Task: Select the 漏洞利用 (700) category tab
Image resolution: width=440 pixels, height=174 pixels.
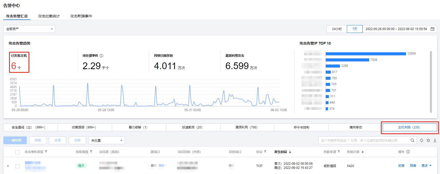Action: [246, 127]
